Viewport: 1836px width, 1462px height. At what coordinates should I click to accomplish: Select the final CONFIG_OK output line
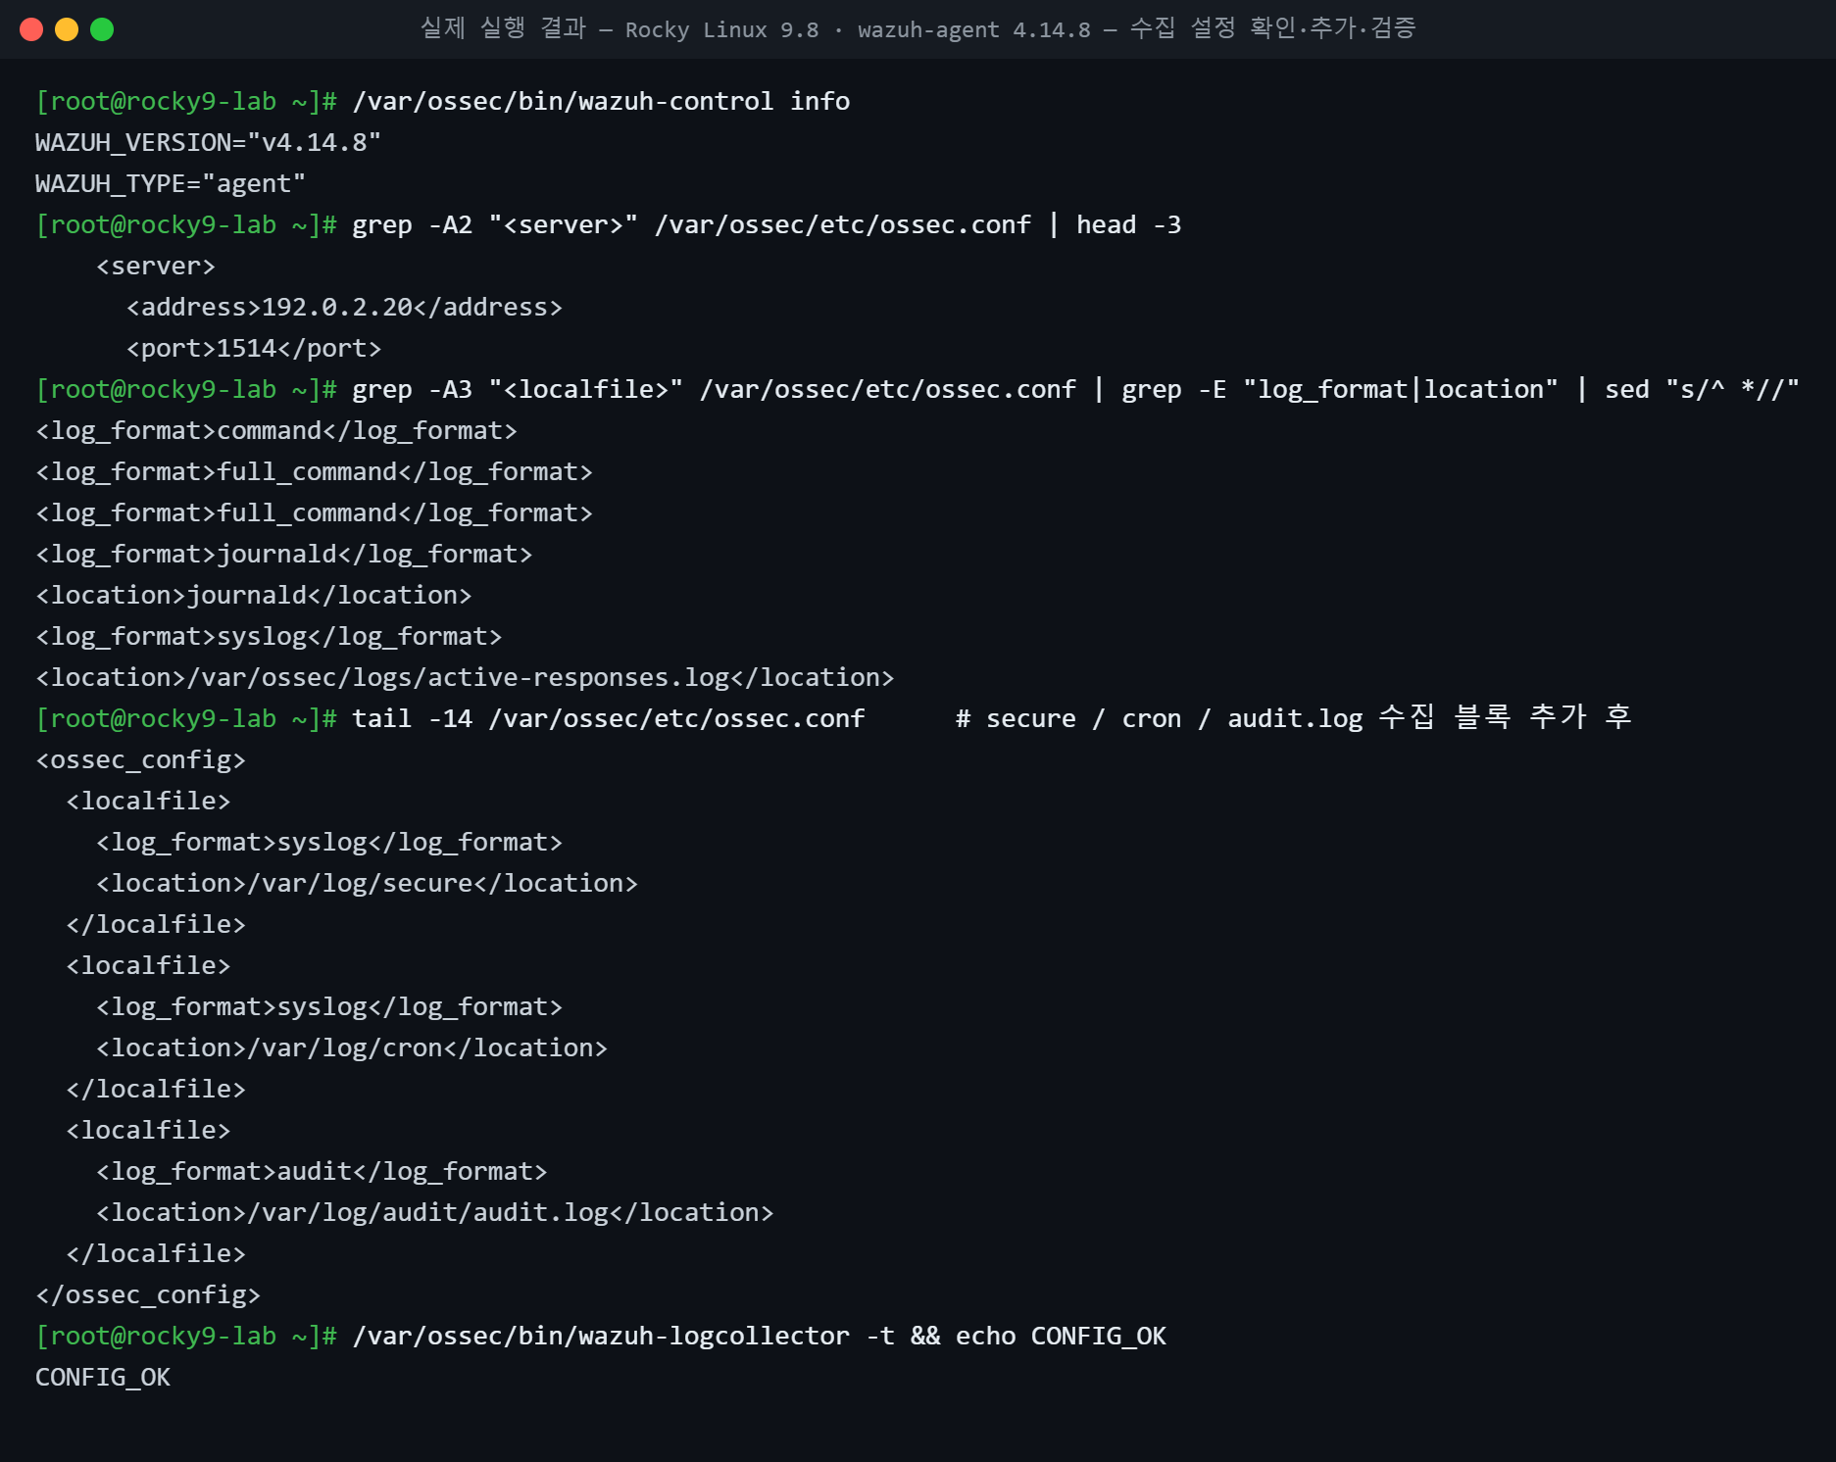click(x=103, y=1377)
